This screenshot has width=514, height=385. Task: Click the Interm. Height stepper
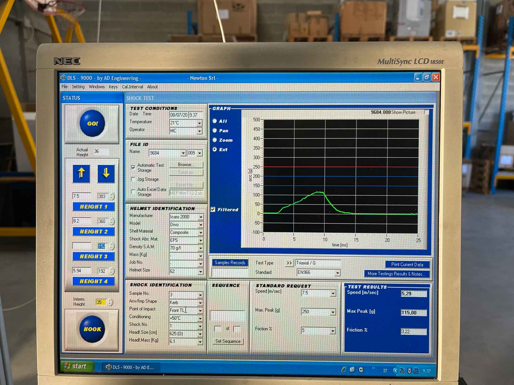(x=110, y=302)
